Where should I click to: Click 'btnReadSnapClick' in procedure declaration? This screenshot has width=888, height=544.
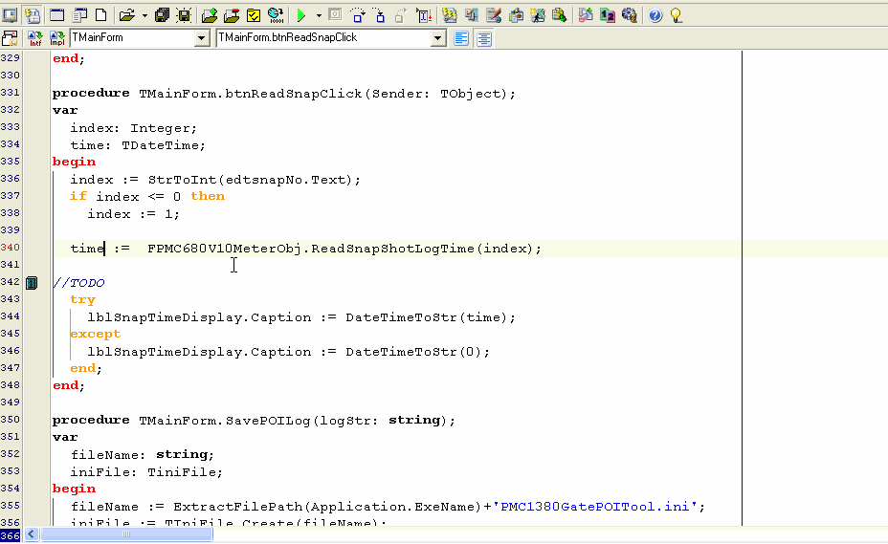294,94
